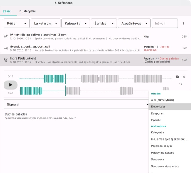Click the Ieškoti search field
Image resolution: width=191 pixels, height=173 pixels.
(165, 23)
